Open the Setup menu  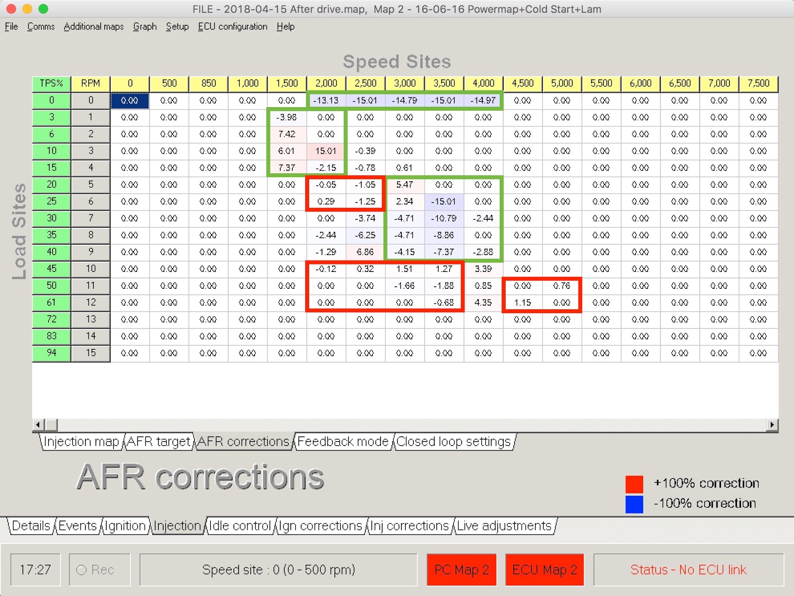(x=177, y=26)
